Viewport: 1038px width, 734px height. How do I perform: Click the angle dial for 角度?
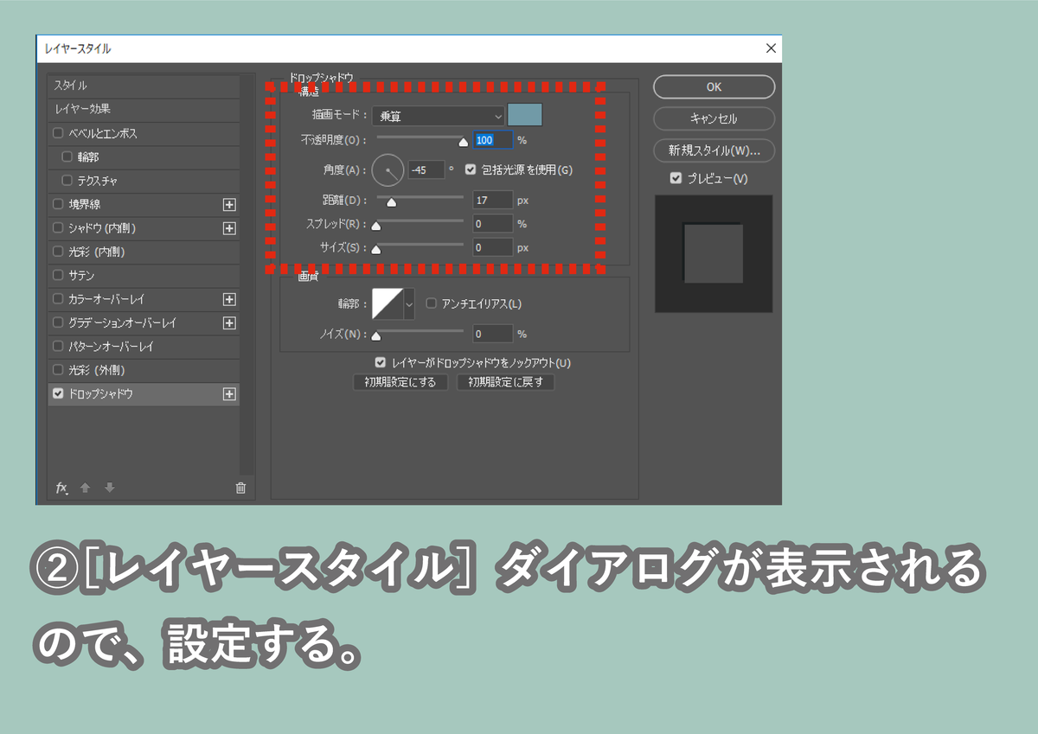388,170
